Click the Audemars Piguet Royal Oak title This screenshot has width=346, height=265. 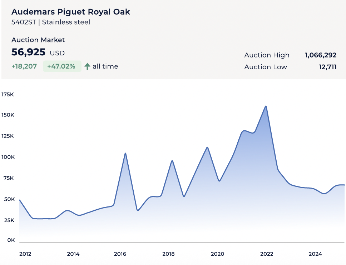pos(70,12)
